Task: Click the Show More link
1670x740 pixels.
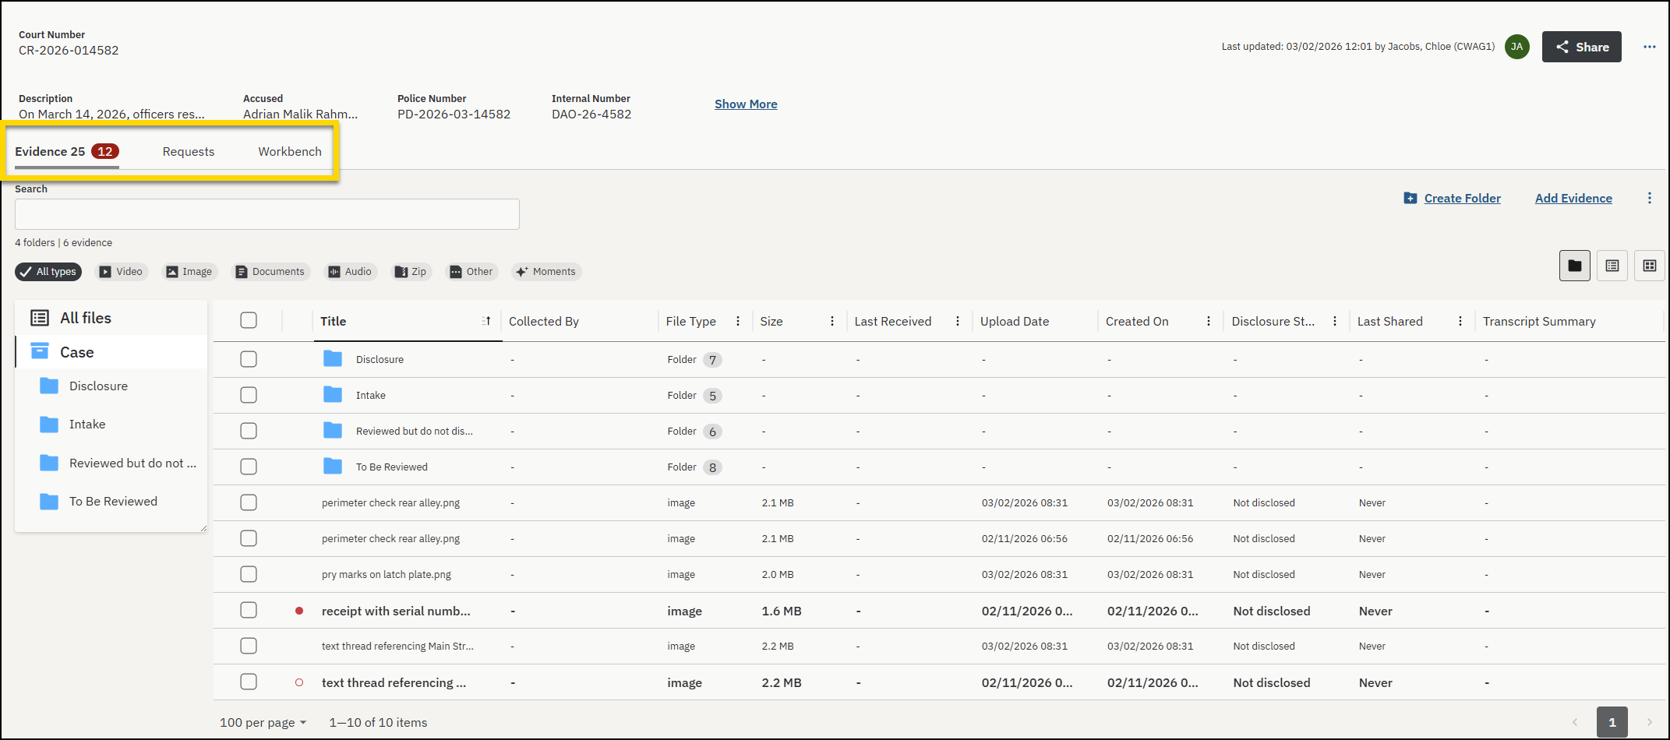Action: (x=745, y=104)
